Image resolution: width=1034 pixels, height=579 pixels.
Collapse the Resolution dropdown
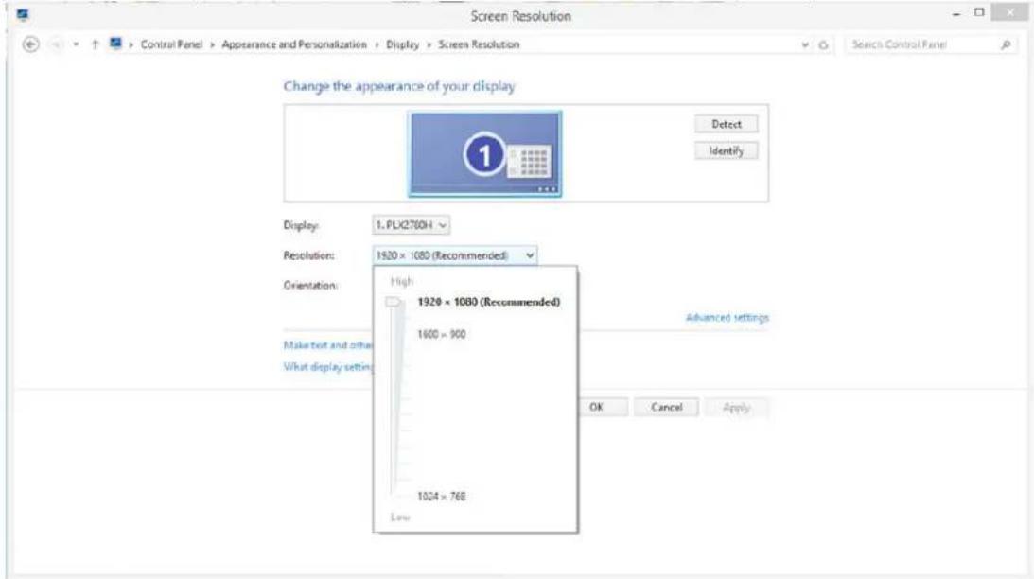(x=454, y=255)
